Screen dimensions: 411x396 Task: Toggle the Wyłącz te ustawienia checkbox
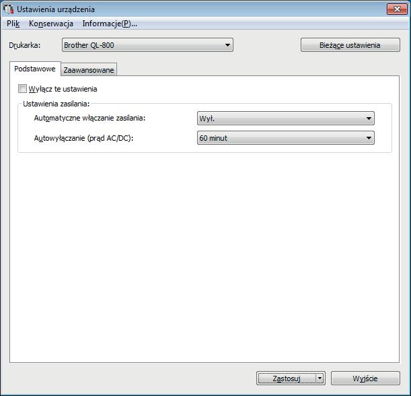[23, 89]
